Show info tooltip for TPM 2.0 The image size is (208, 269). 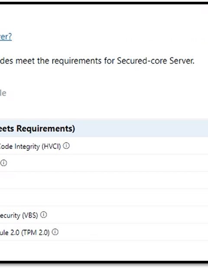(x=55, y=232)
